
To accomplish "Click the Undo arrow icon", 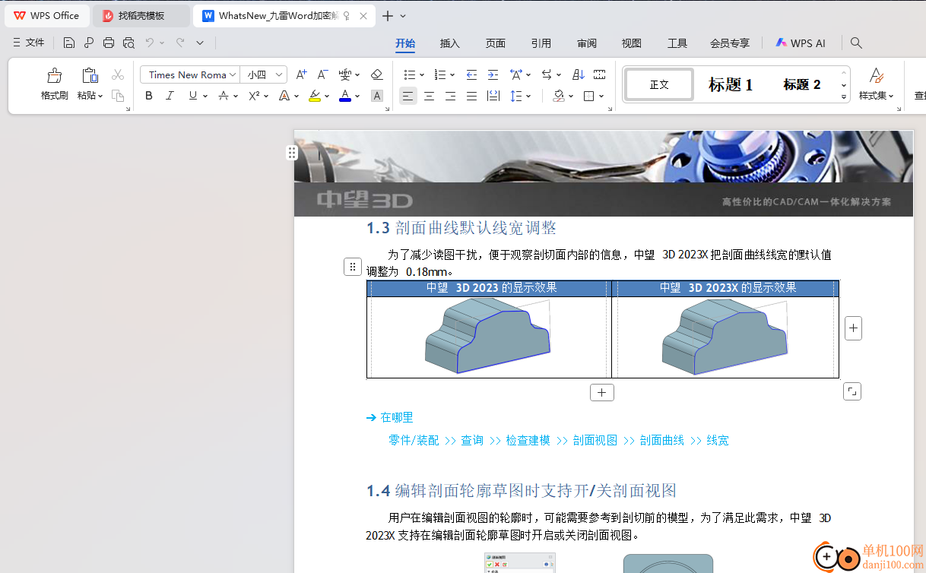I will point(151,43).
